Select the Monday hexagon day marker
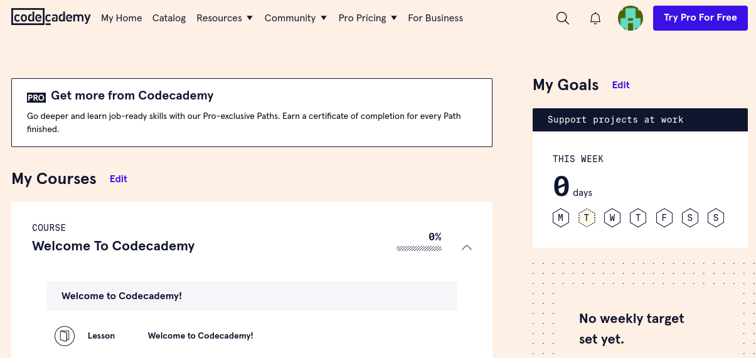Image resolution: width=756 pixels, height=358 pixels. click(x=561, y=218)
